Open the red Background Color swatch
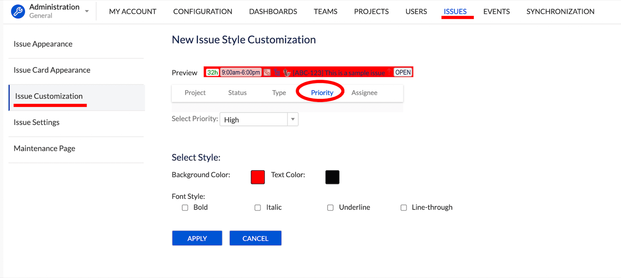The height and width of the screenshot is (278, 621). coord(257,177)
